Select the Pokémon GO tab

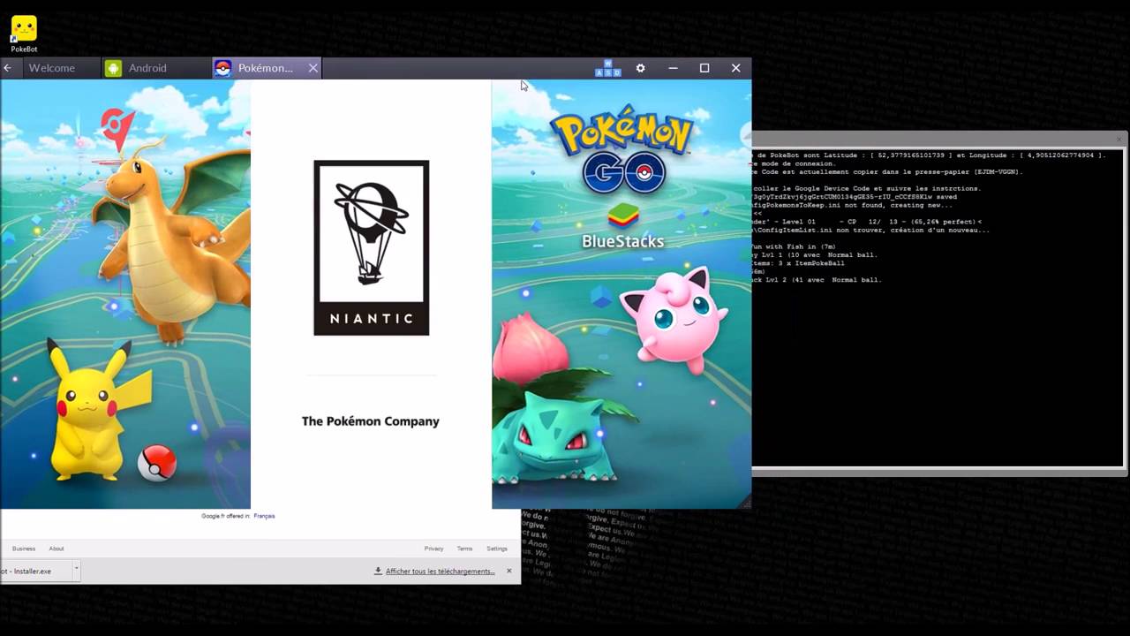click(x=265, y=68)
